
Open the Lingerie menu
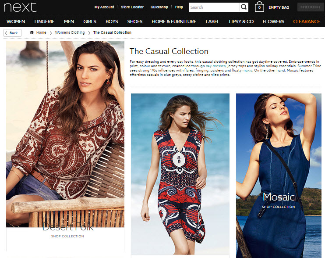point(44,21)
